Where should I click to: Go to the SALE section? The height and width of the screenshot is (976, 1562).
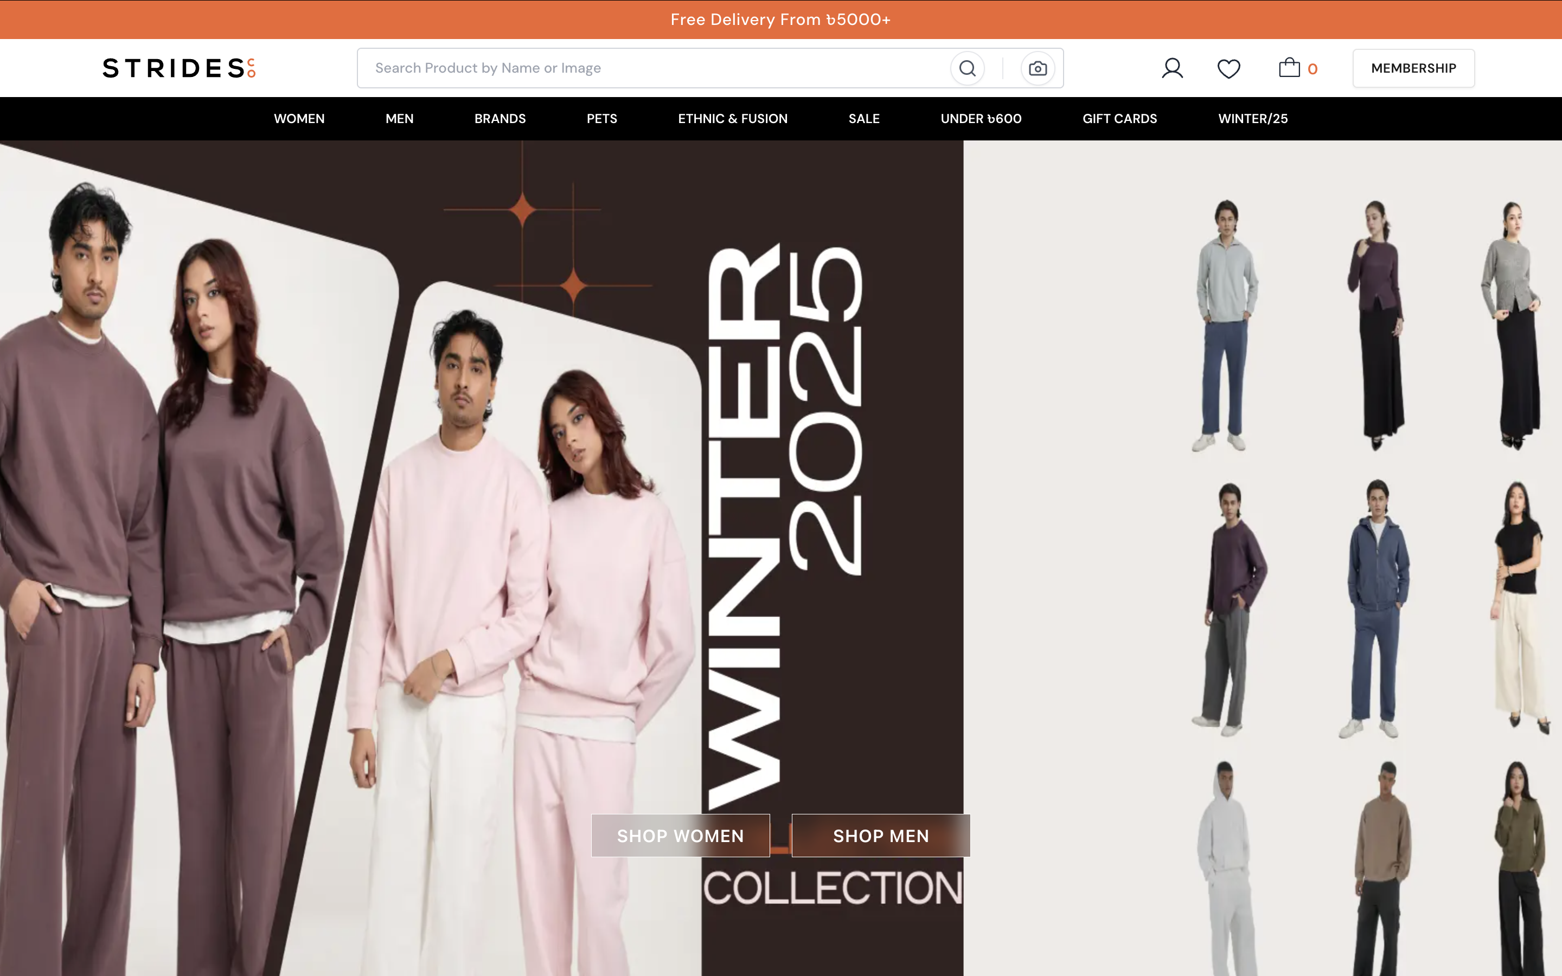[863, 119]
